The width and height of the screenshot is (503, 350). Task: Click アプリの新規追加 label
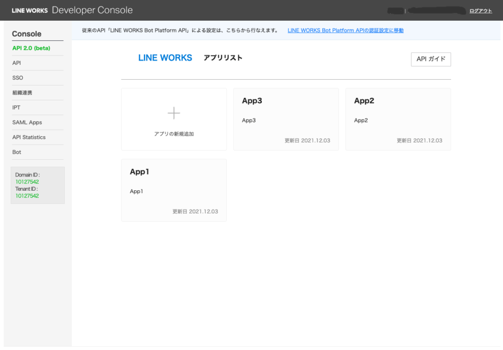pos(174,134)
